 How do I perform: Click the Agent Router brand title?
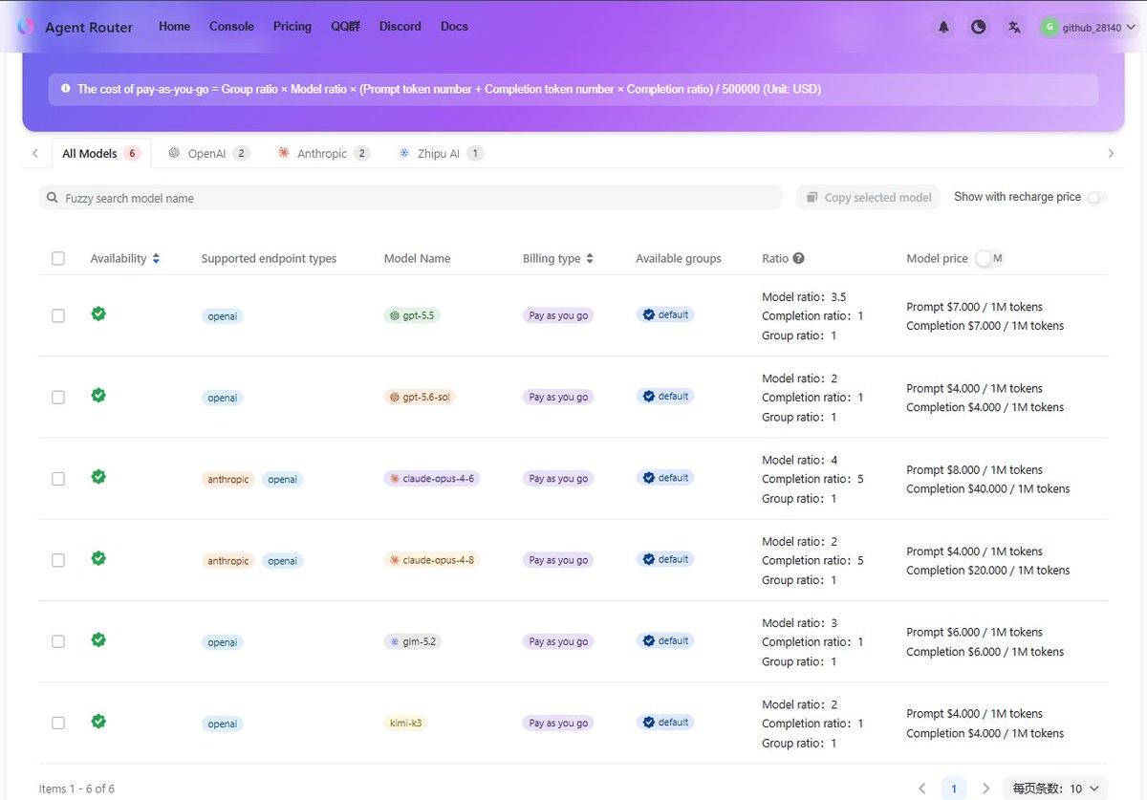point(89,27)
